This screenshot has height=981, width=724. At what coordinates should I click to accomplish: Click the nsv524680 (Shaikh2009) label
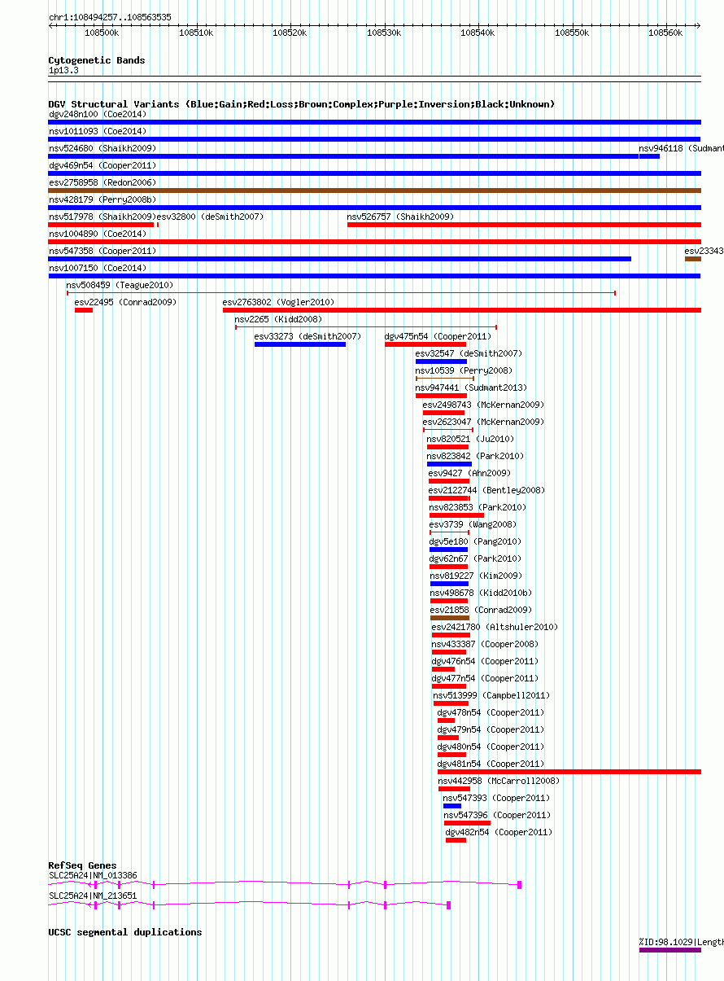click(102, 148)
